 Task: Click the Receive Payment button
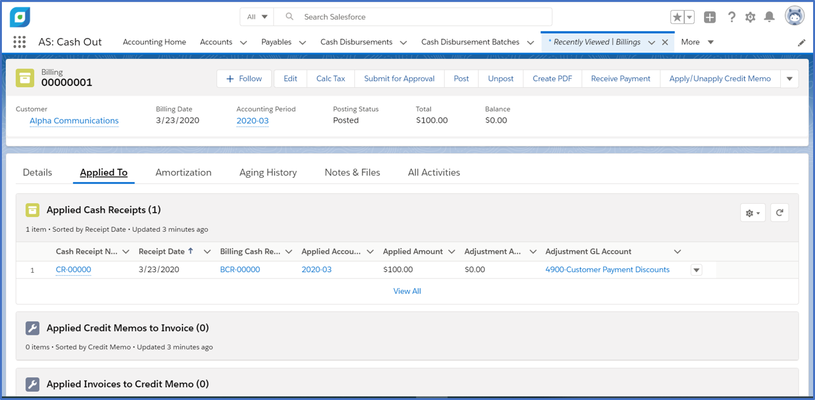pos(620,78)
